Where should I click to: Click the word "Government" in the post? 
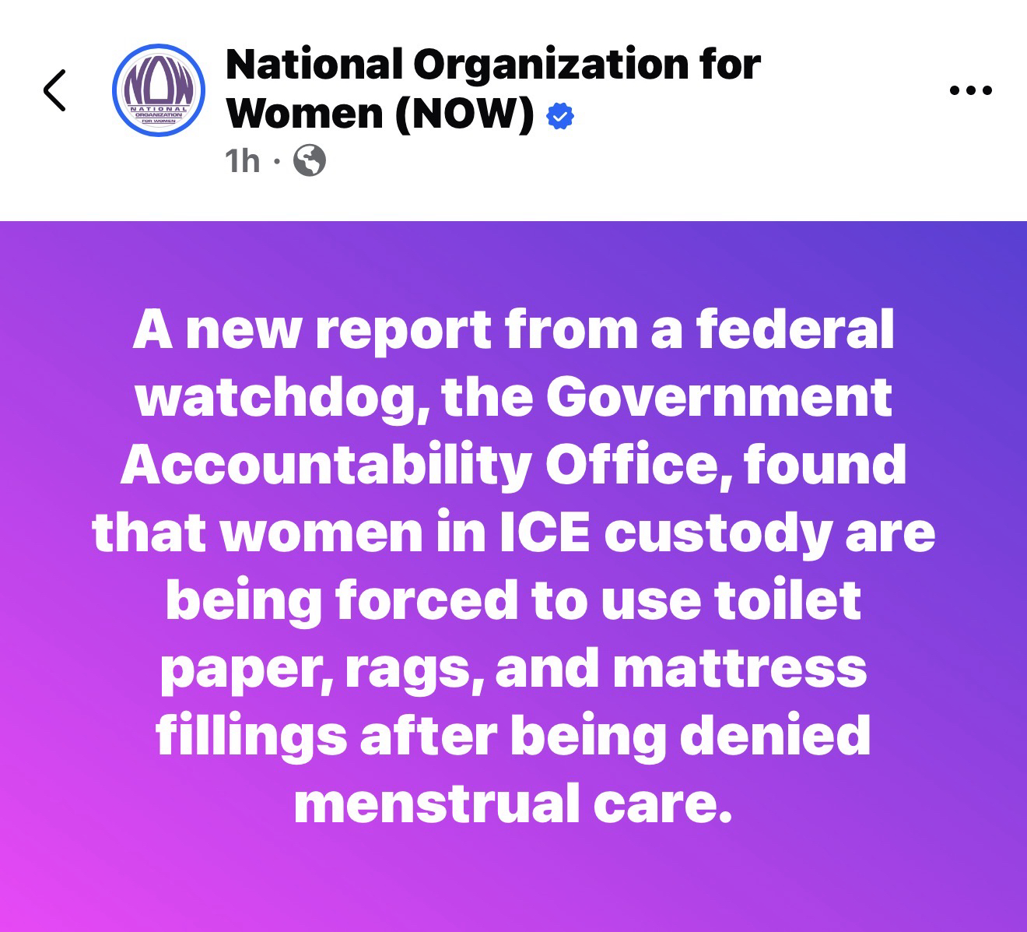718,398
